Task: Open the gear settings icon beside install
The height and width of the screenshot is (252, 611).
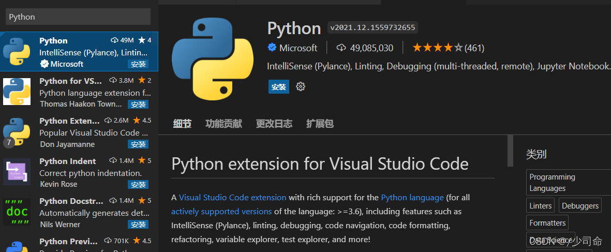Action: pos(301,86)
